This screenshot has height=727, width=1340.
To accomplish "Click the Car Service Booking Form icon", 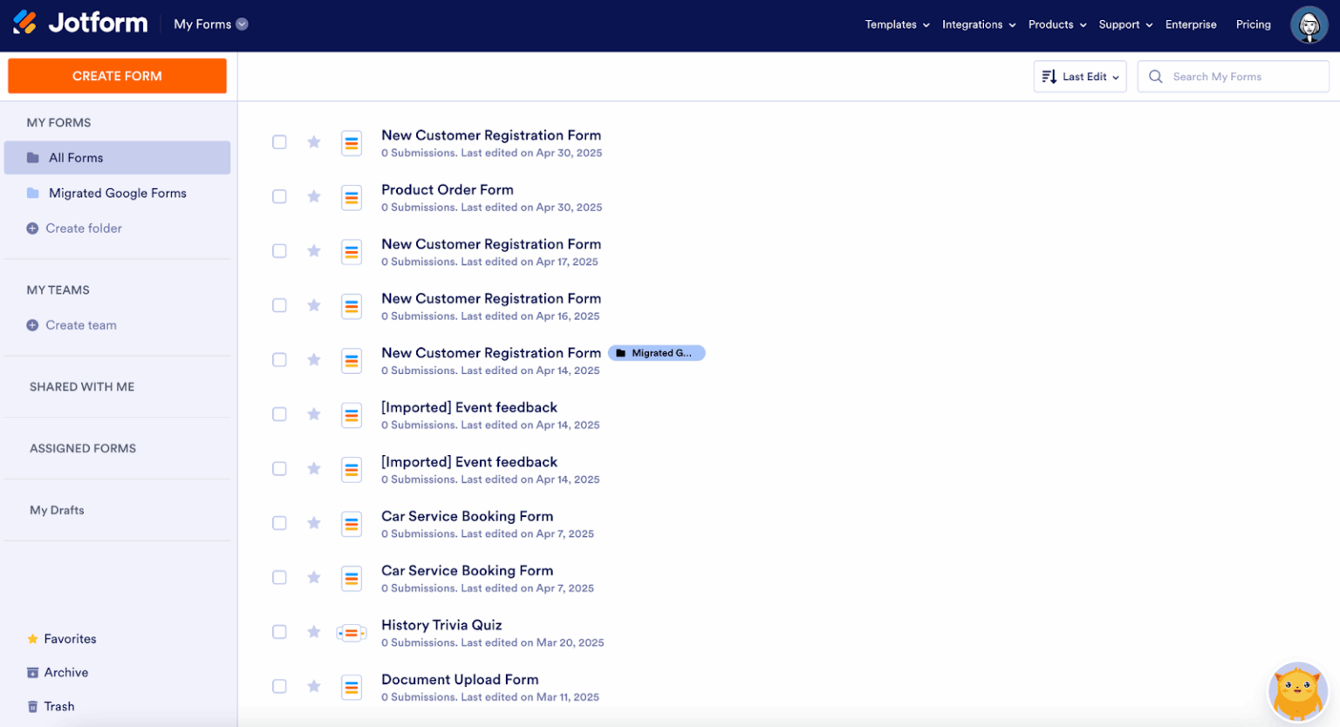I will click(352, 524).
